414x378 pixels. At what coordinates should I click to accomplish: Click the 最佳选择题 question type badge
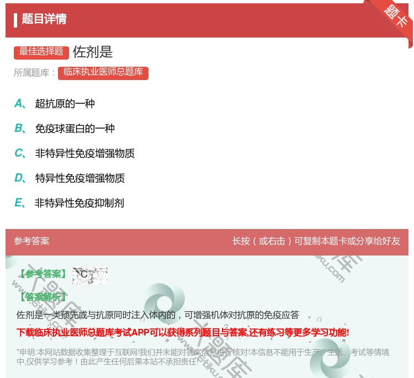(x=41, y=52)
